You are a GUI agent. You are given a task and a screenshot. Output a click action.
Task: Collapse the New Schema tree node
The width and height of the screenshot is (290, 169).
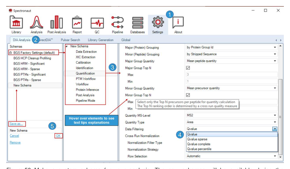coord(66,46)
